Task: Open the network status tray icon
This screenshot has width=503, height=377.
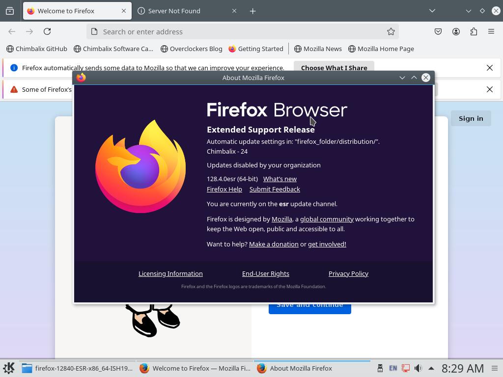Action: 405,368
